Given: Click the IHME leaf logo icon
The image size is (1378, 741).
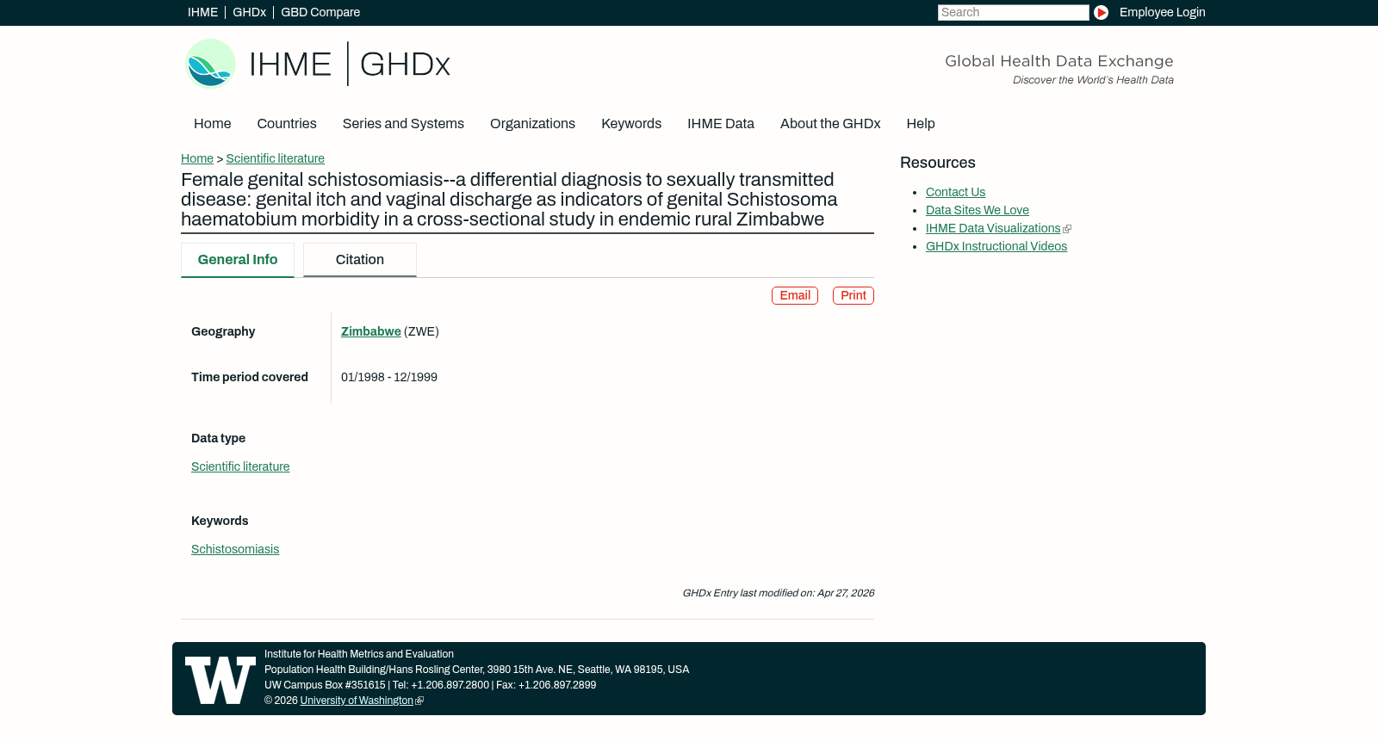Looking at the screenshot, I should coord(210,64).
